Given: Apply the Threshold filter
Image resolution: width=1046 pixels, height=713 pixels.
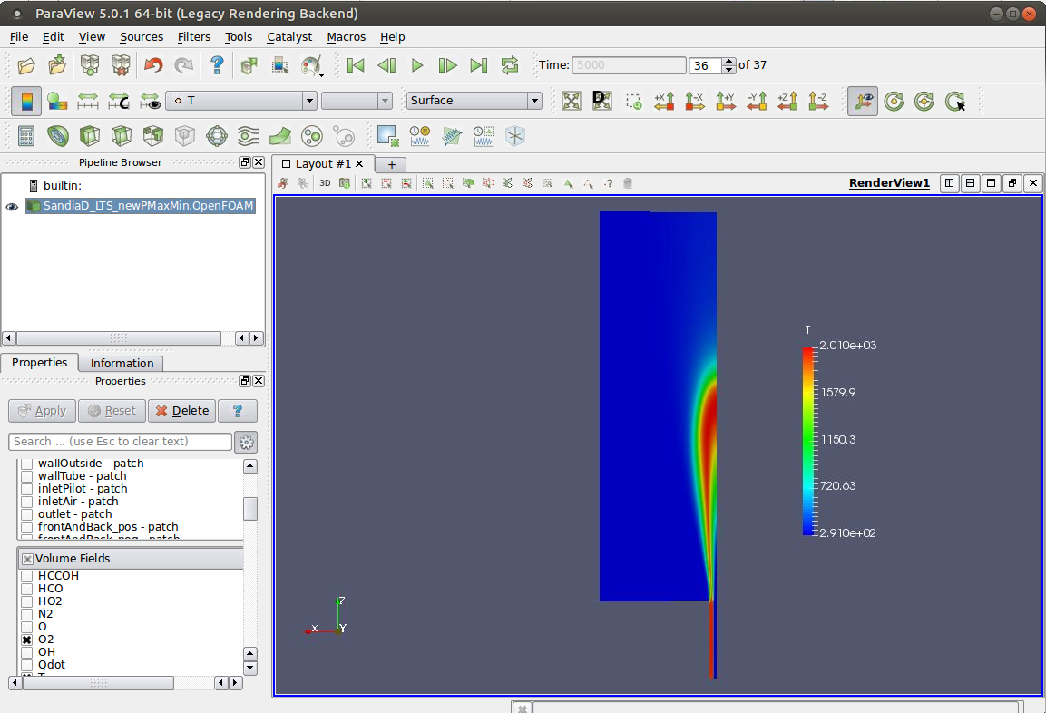Looking at the screenshot, I should pyautogui.click(x=152, y=136).
